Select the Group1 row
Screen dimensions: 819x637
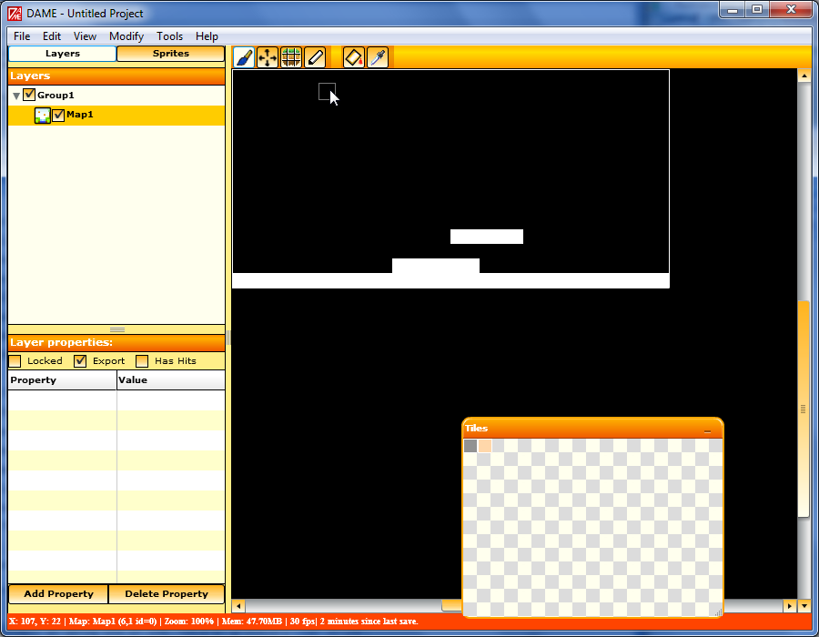point(116,95)
